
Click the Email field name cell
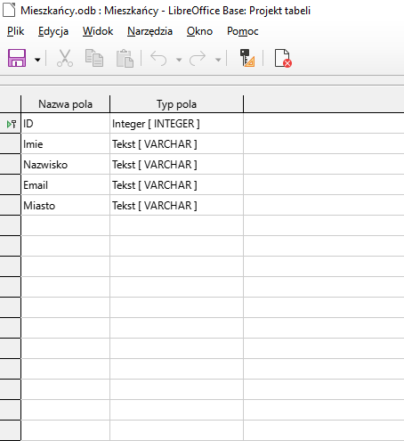66,185
